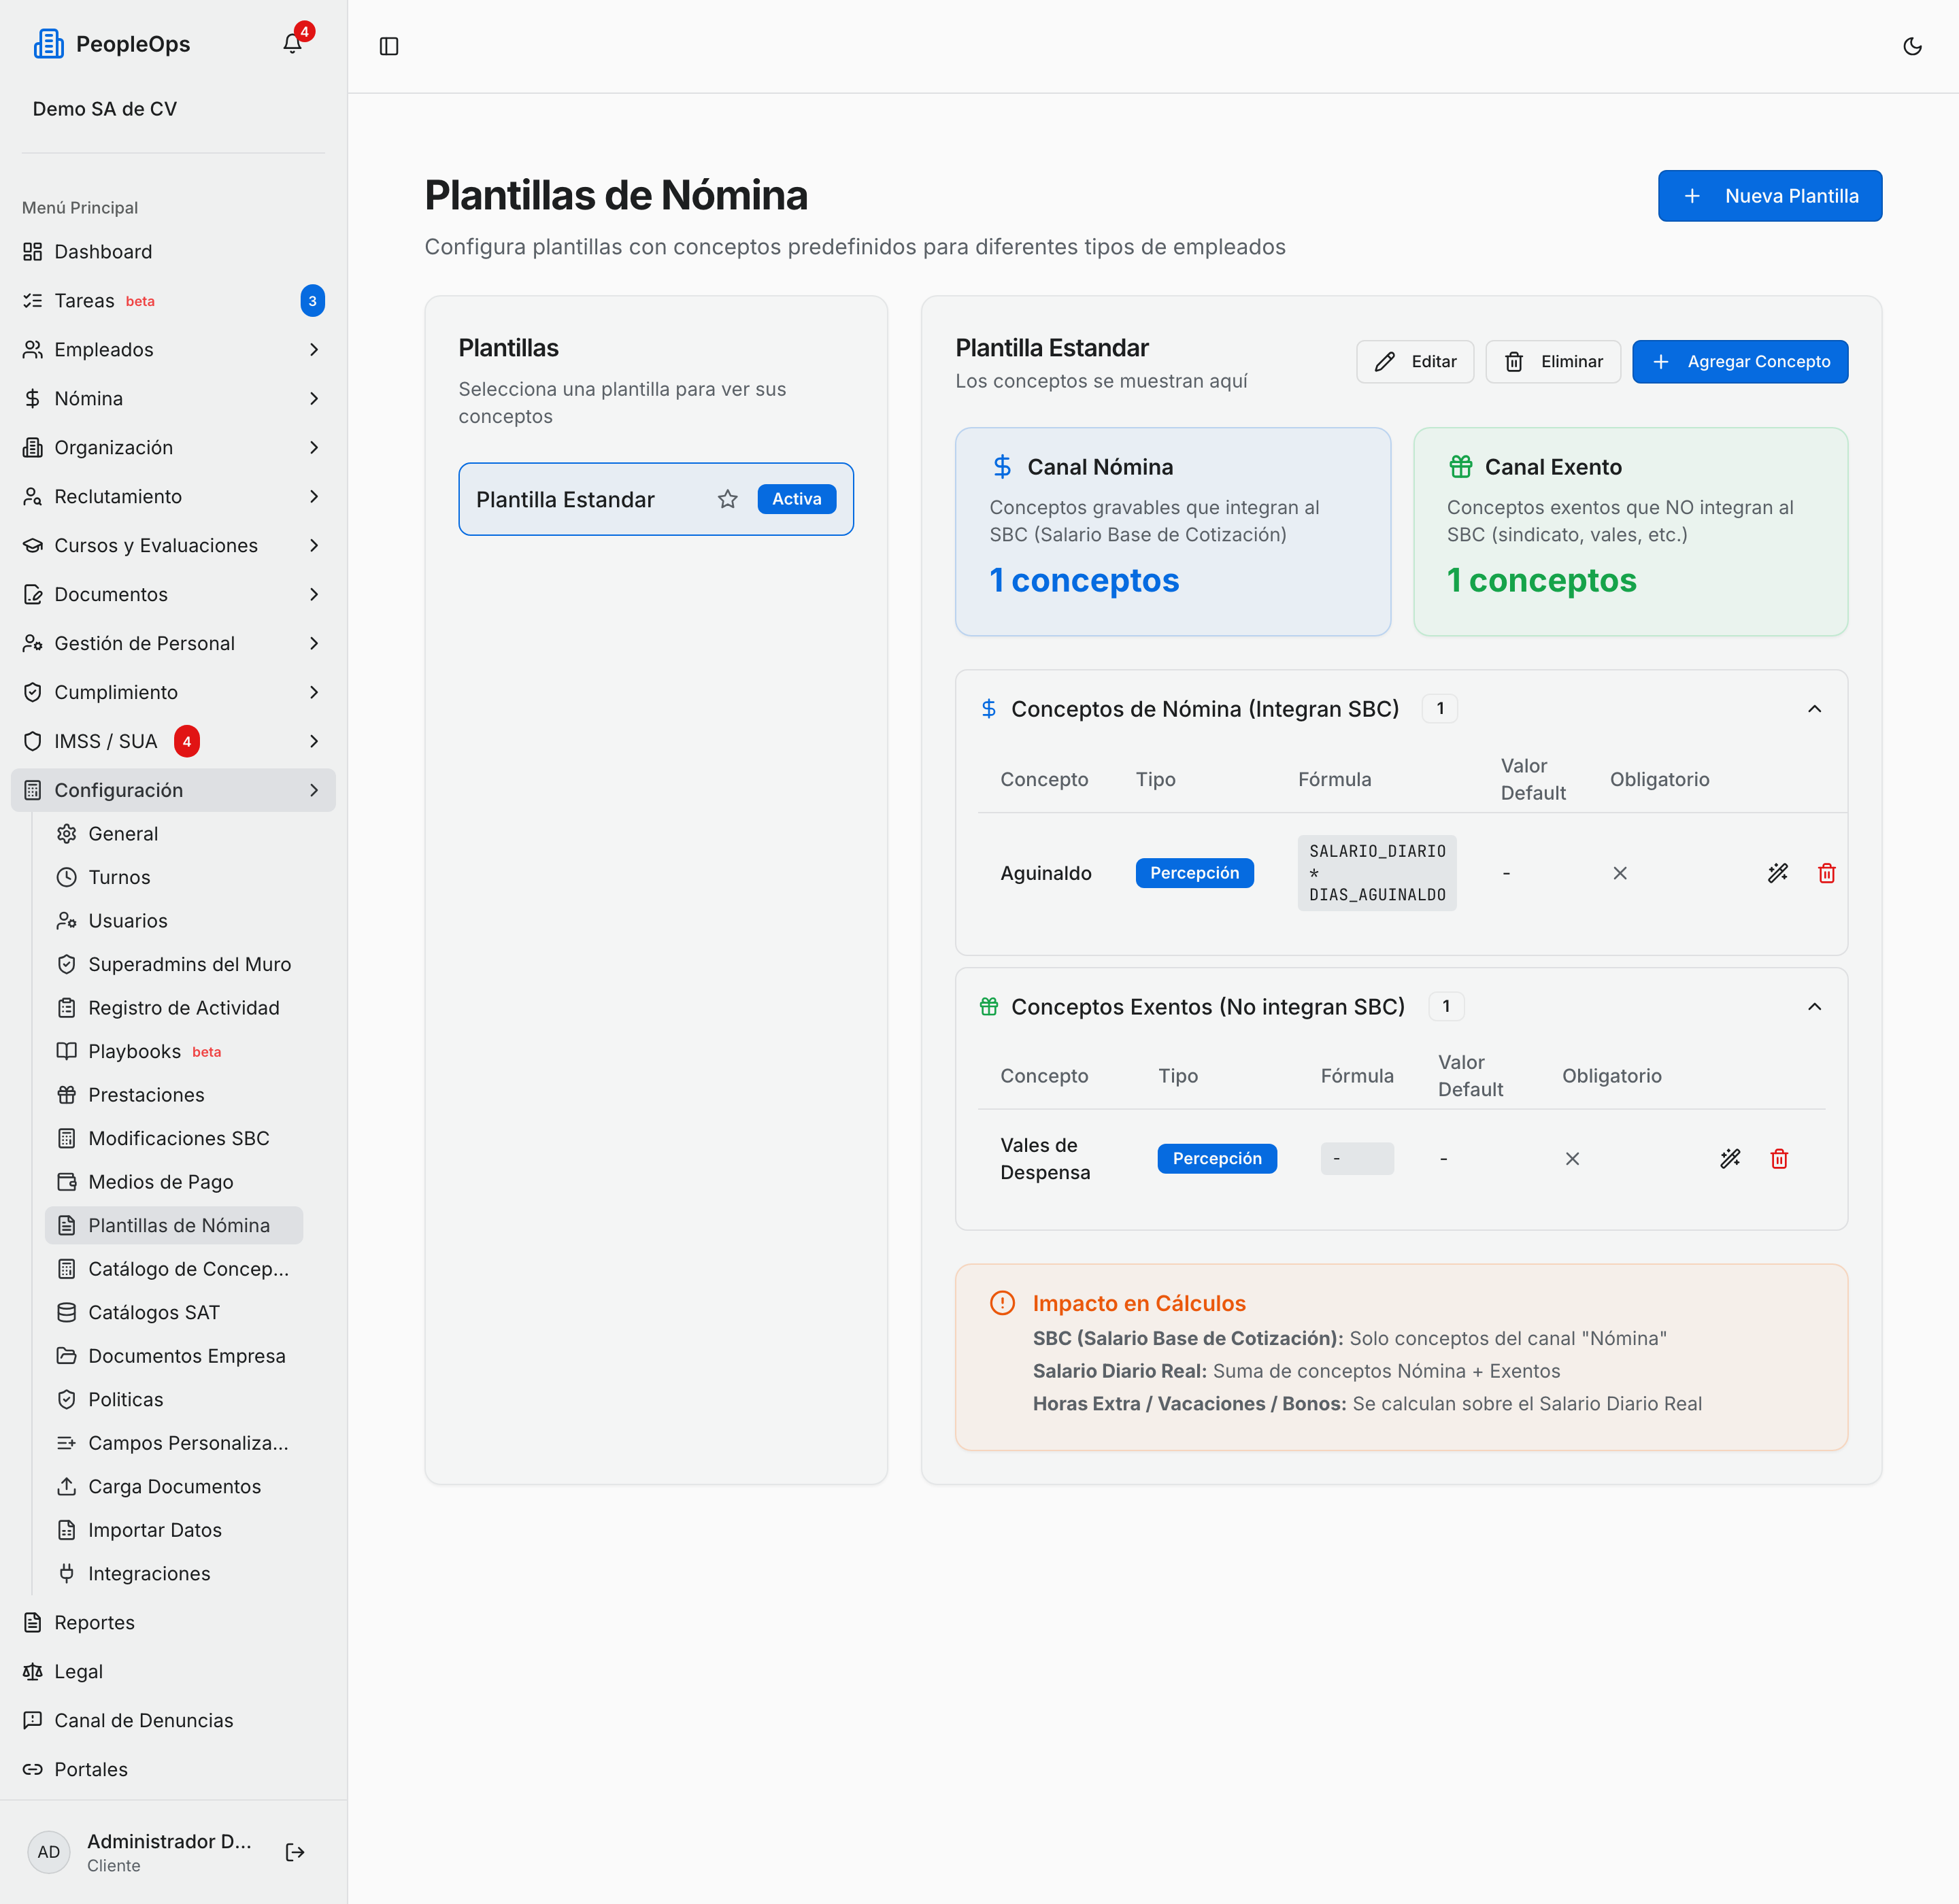The width and height of the screenshot is (1959, 1904).
Task: Open the Legal page
Action: (173, 1671)
